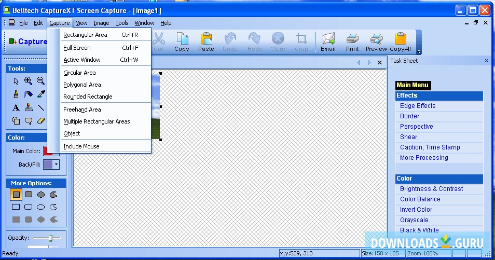This screenshot has height=260, width=495.
Task: Select the speech bubble callout tool
Action: [x=29, y=121]
